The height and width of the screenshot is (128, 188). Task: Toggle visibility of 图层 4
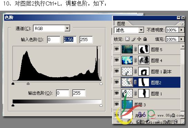click(116, 60)
